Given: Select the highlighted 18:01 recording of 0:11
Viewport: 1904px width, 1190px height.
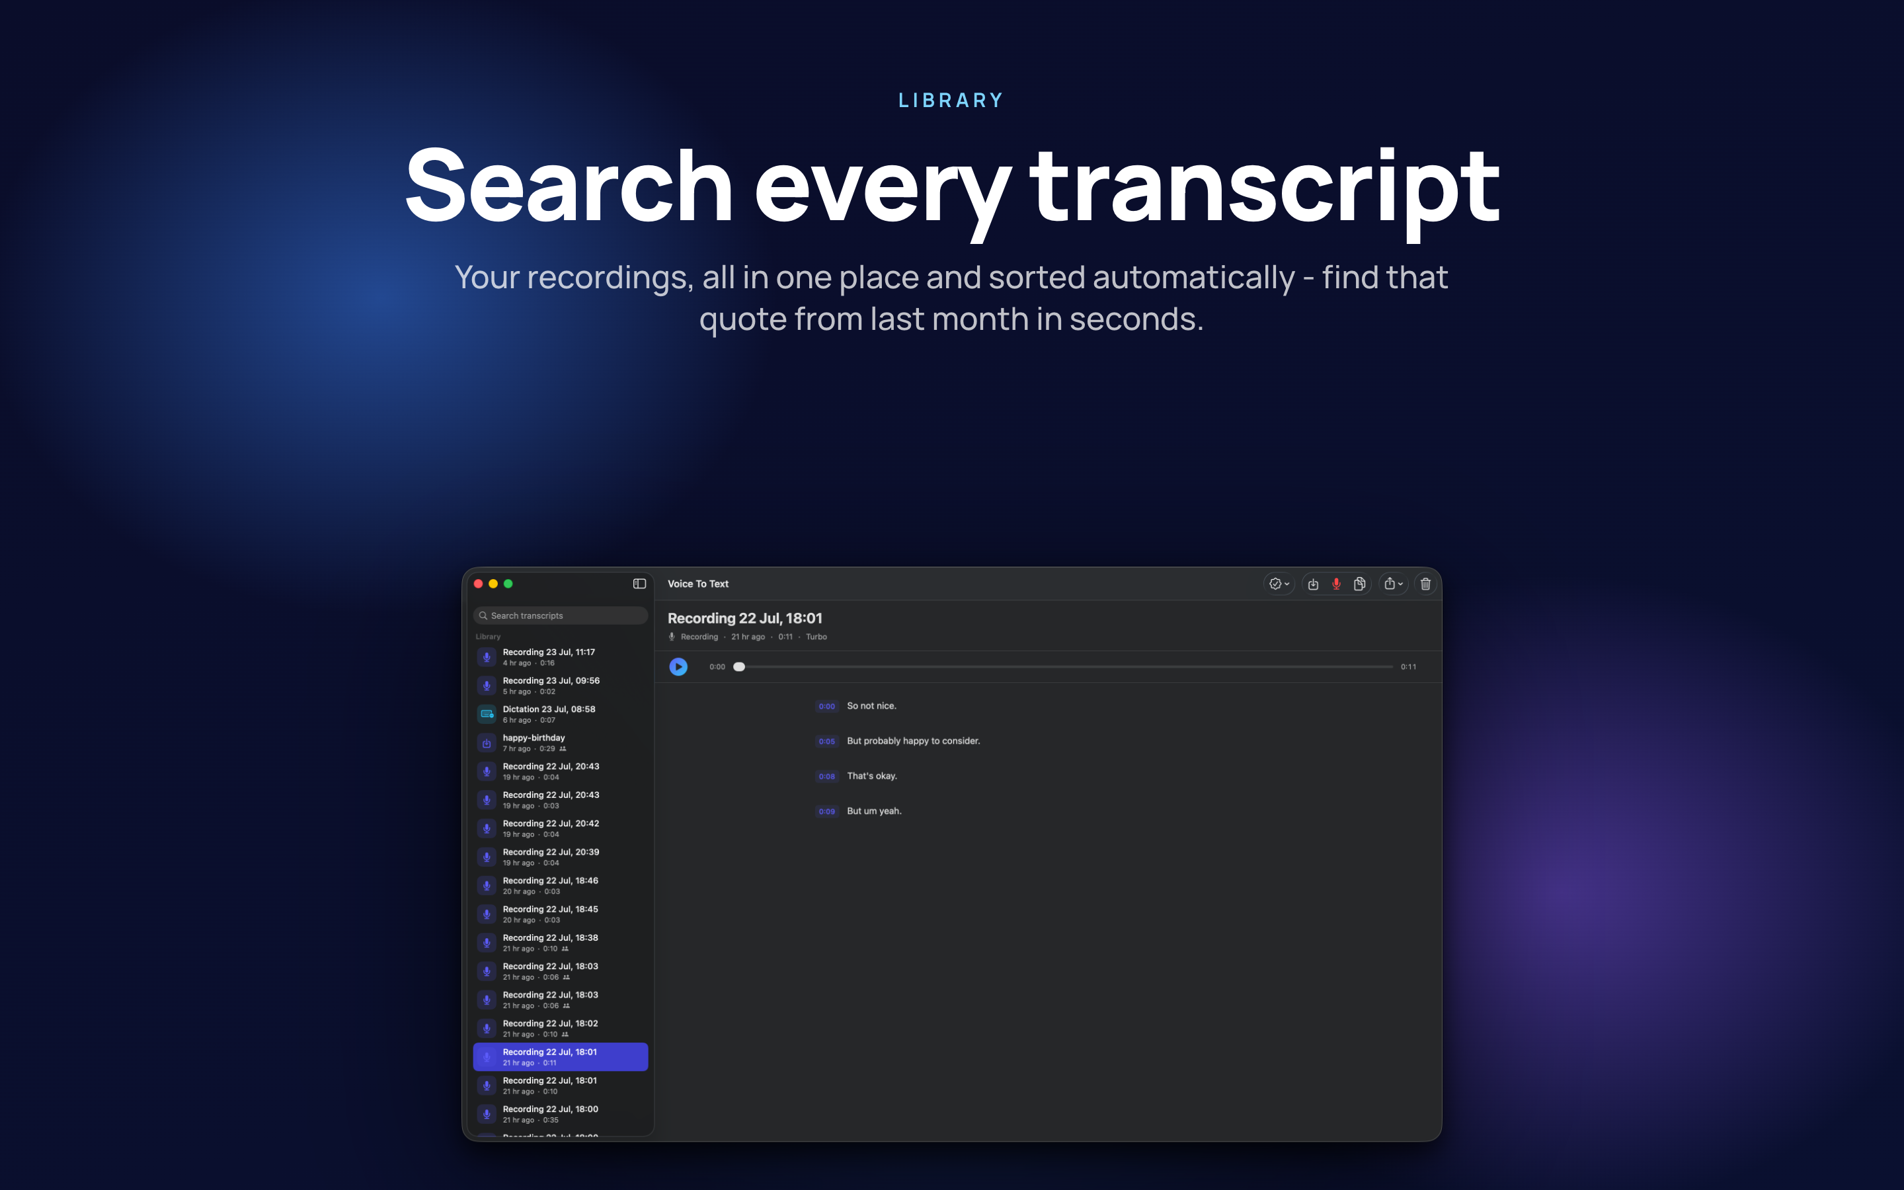Looking at the screenshot, I should [560, 1057].
